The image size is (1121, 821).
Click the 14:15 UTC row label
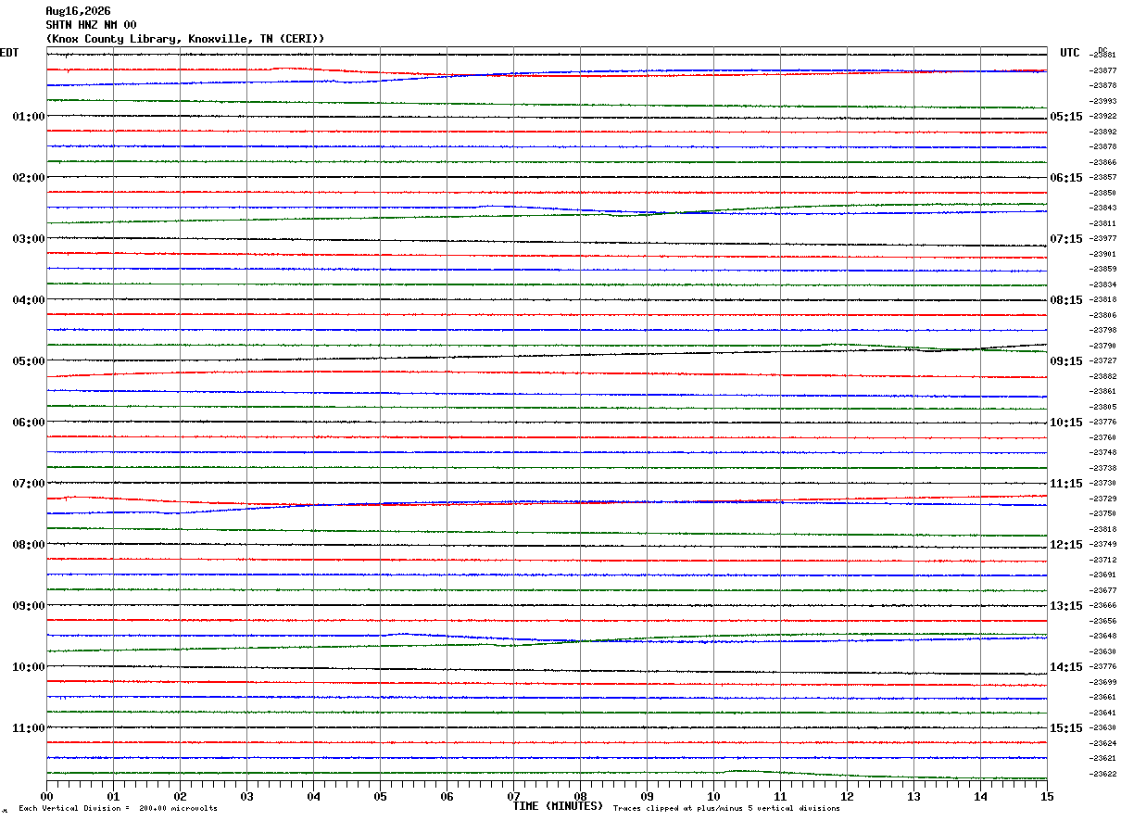click(1066, 667)
